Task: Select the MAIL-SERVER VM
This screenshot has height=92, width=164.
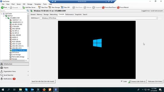Action: tap(16, 35)
